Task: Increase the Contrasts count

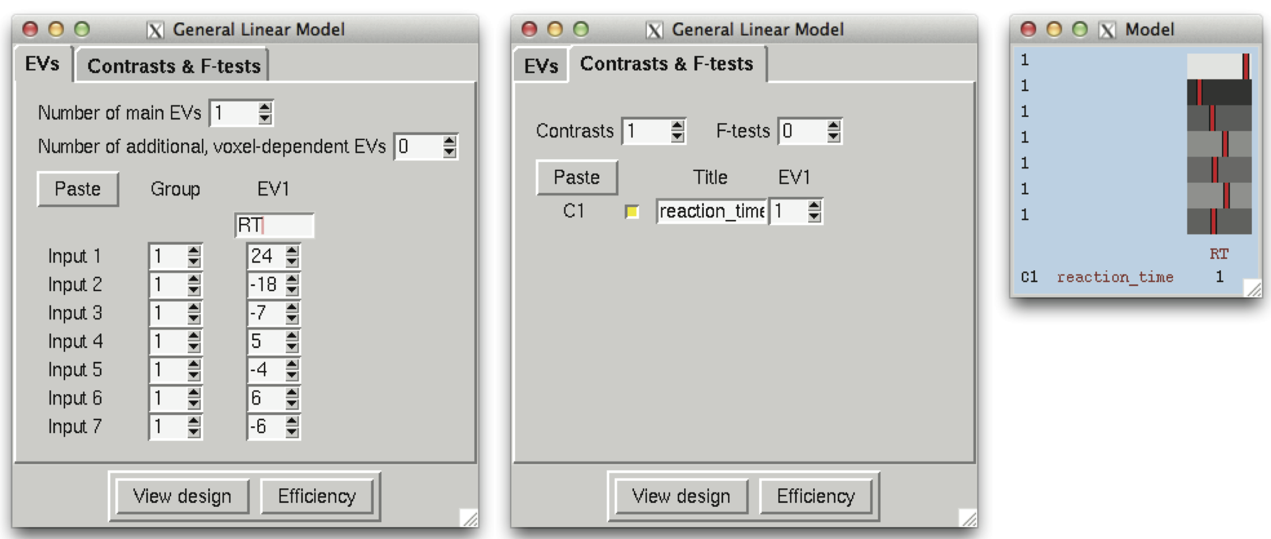Action: click(677, 127)
